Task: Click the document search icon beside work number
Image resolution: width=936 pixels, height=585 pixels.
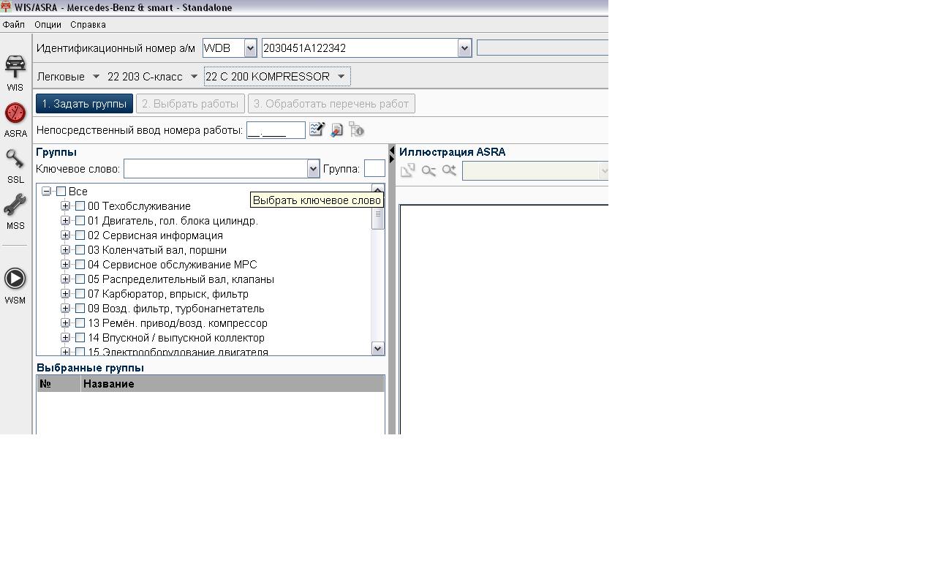Action: [336, 130]
